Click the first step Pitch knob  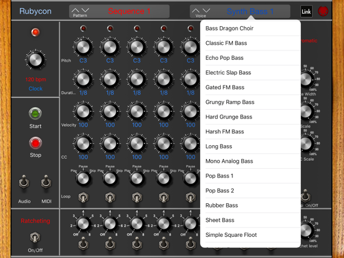[x=83, y=47]
